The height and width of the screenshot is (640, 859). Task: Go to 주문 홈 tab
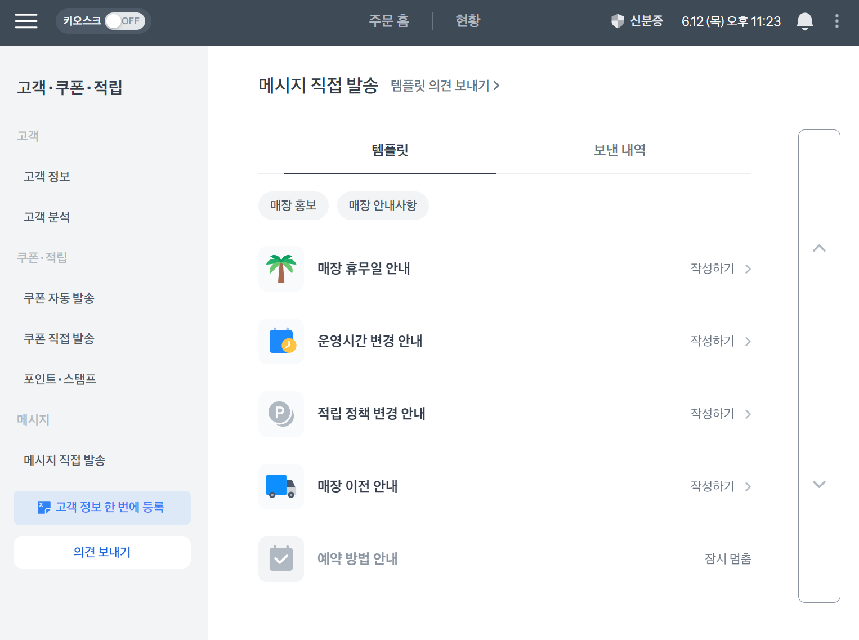[389, 21]
